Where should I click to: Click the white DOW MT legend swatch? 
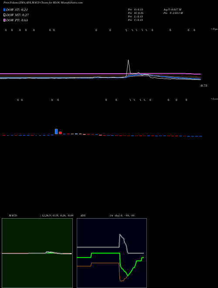4,15
